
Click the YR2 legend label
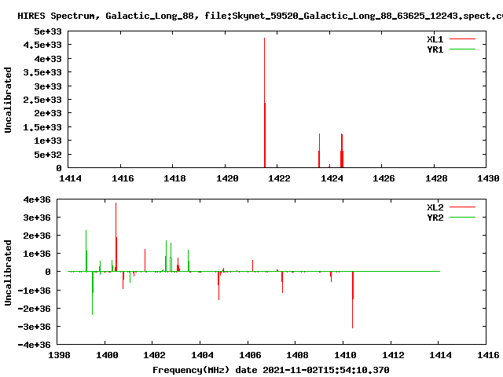435,218
